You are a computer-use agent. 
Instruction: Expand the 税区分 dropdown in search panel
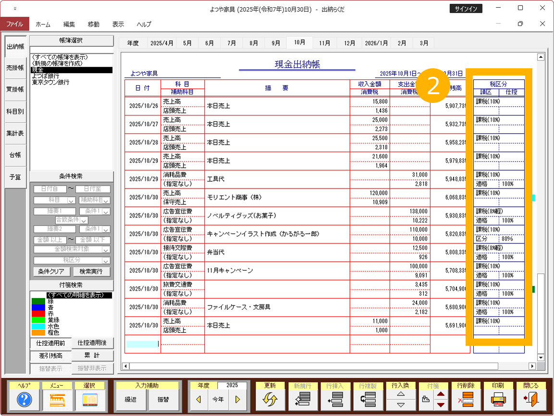click(105, 260)
